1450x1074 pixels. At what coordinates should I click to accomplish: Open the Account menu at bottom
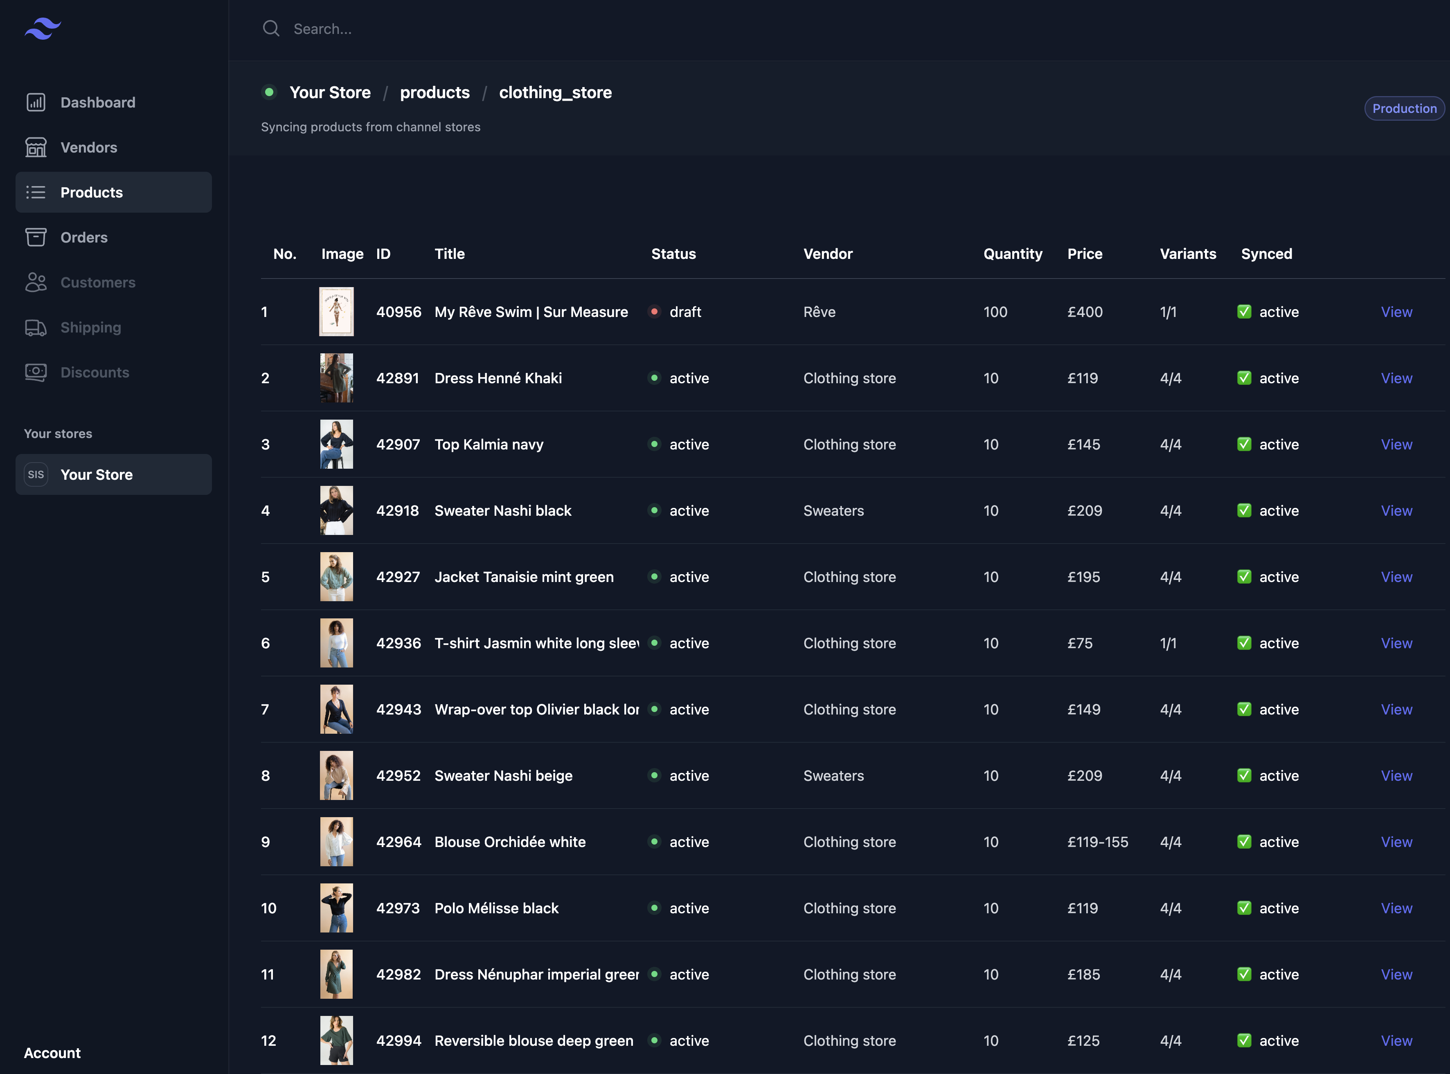pyautogui.click(x=53, y=1053)
